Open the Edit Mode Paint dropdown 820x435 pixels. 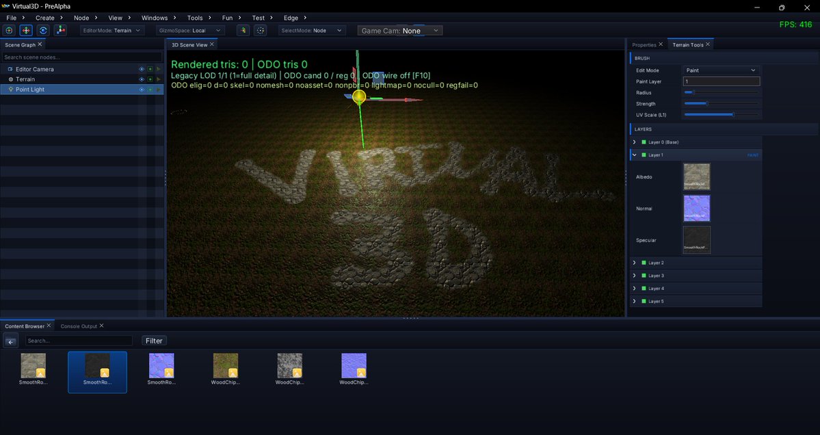(x=721, y=70)
